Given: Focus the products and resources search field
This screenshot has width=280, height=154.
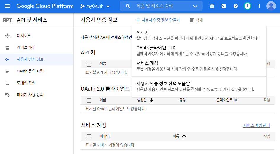Looking at the screenshot, I should point(161,6).
